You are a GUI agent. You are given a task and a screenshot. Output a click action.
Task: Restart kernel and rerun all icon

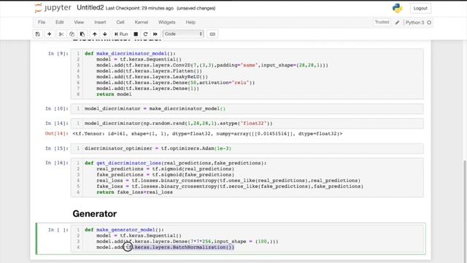point(155,34)
